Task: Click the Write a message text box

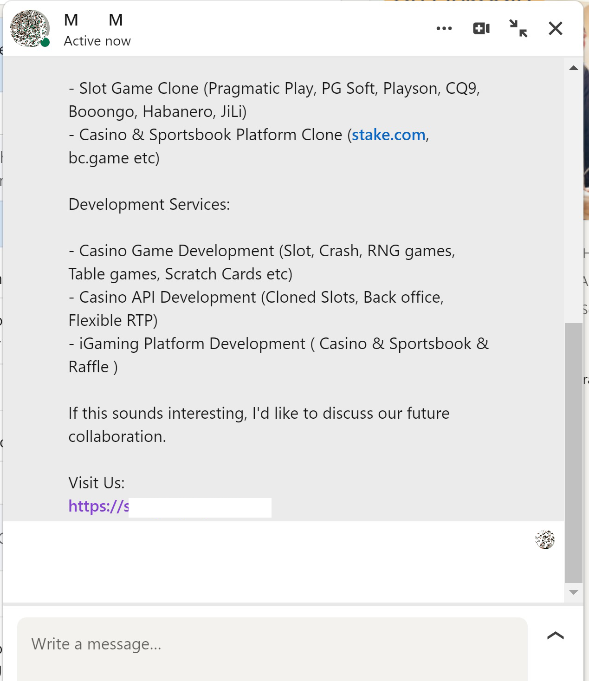Action: pos(272,649)
